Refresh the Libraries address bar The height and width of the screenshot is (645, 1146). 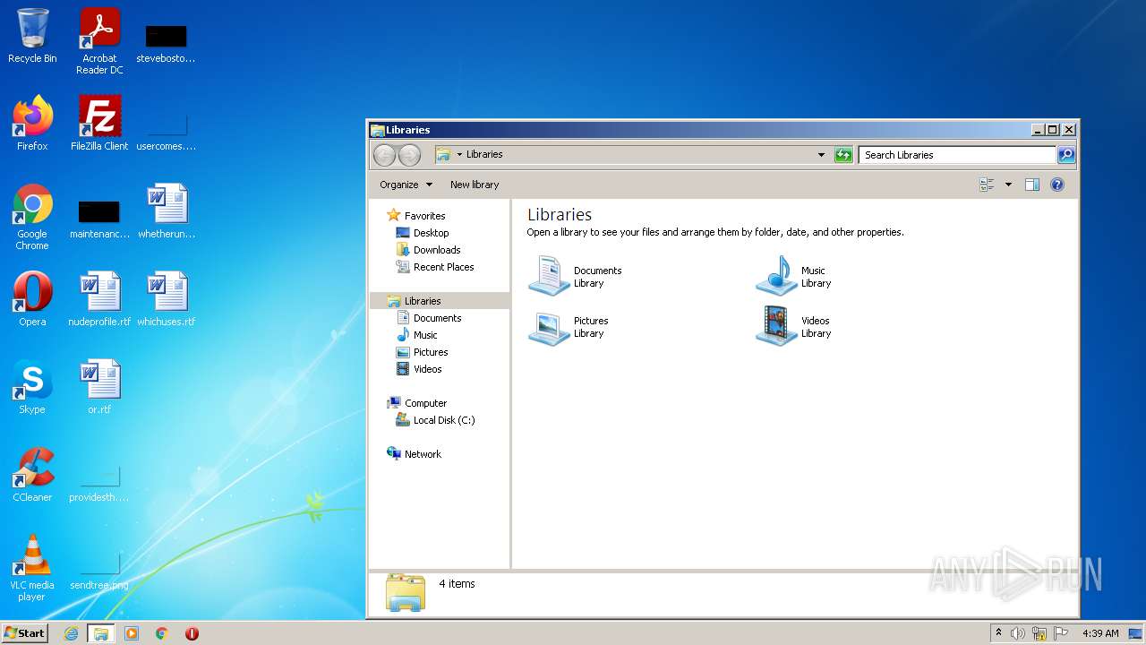coord(843,155)
